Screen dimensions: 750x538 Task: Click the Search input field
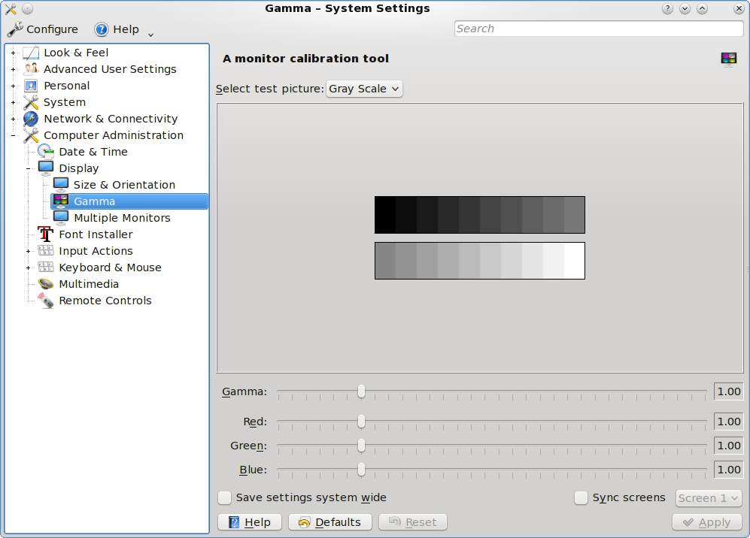pyautogui.click(x=599, y=29)
